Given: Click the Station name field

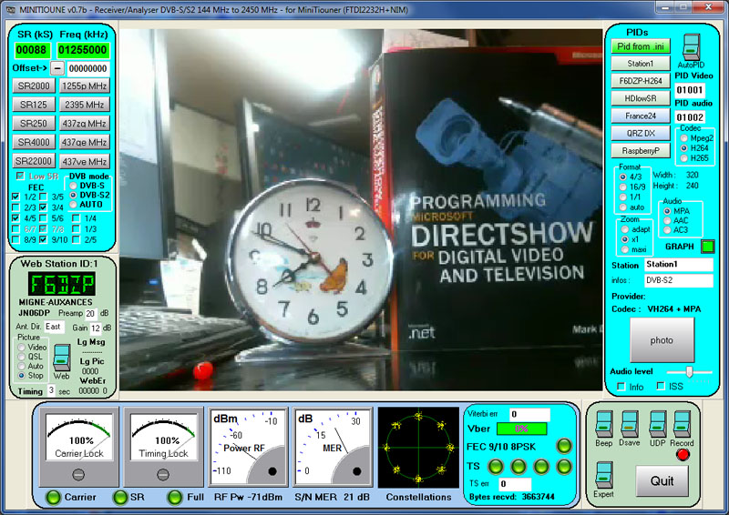Looking at the screenshot, I should click(x=679, y=264).
